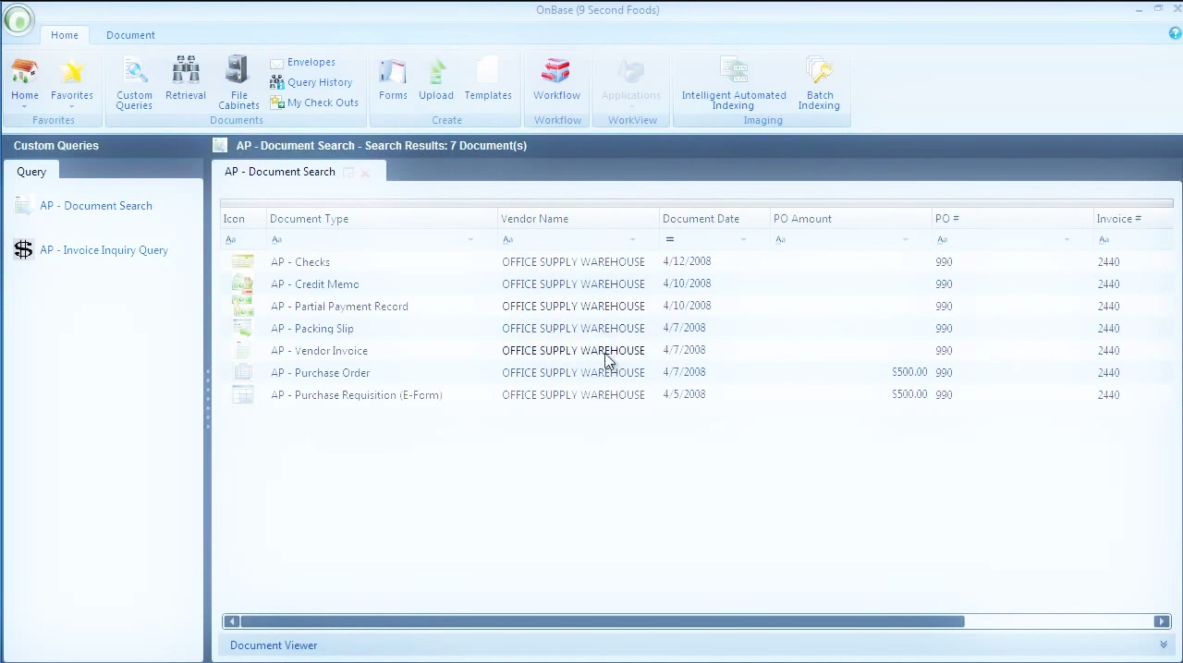1183x663 pixels.
Task: Click the horizontal scrollbar thumb
Action: coord(603,622)
